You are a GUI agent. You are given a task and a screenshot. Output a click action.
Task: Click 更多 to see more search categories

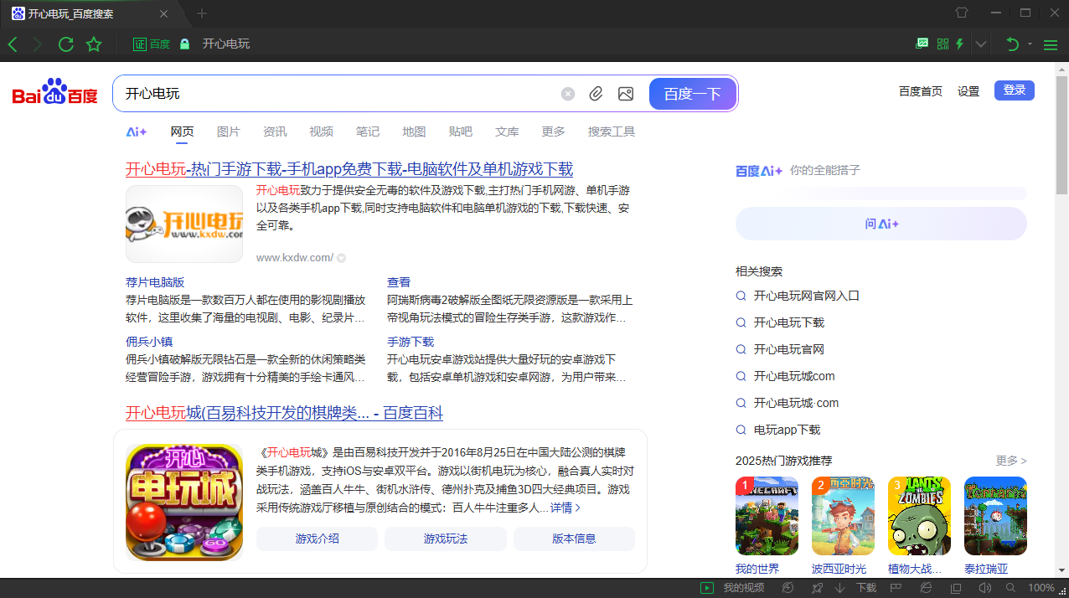click(x=552, y=131)
